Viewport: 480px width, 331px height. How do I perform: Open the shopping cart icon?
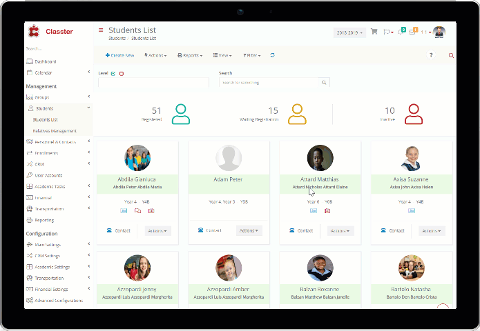[x=374, y=32]
